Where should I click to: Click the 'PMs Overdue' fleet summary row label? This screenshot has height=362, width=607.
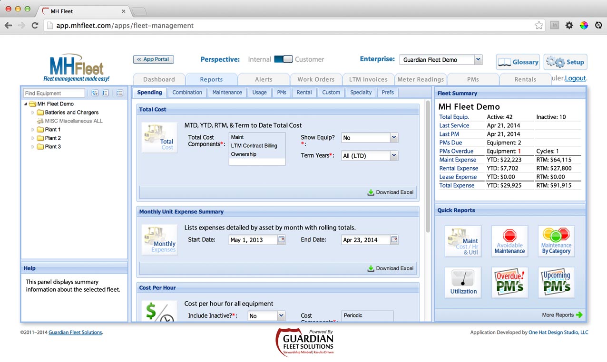click(456, 151)
